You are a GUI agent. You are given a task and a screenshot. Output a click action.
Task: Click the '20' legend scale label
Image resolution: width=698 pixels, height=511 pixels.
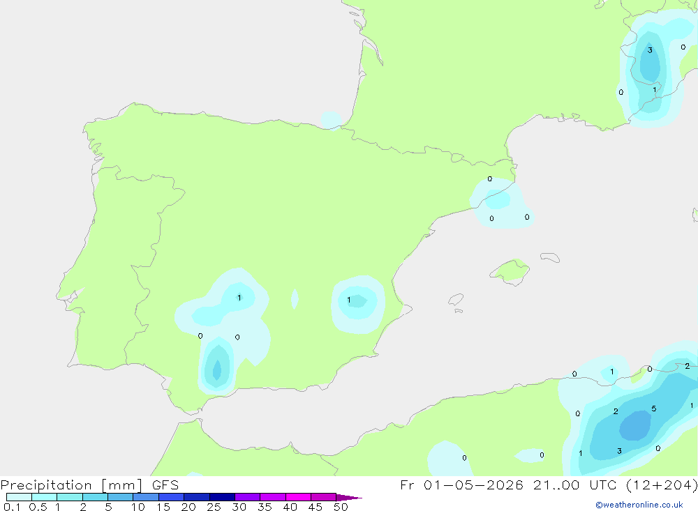coord(188,507)
